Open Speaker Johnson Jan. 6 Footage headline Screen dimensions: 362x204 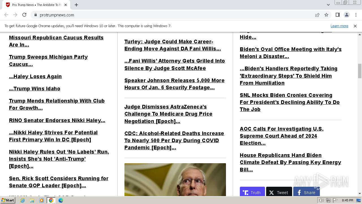[174, 84]
